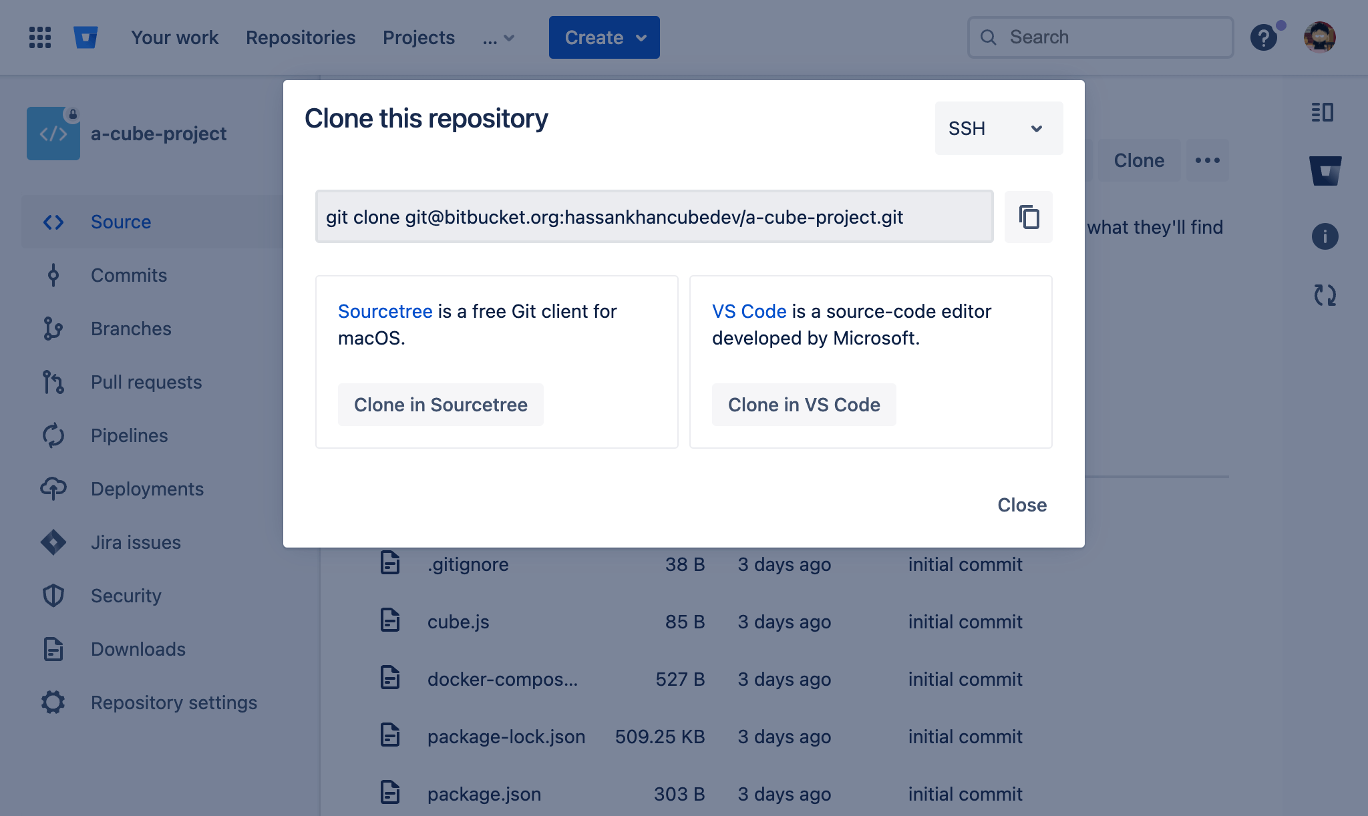Click the Source code brackets icon

53,222
